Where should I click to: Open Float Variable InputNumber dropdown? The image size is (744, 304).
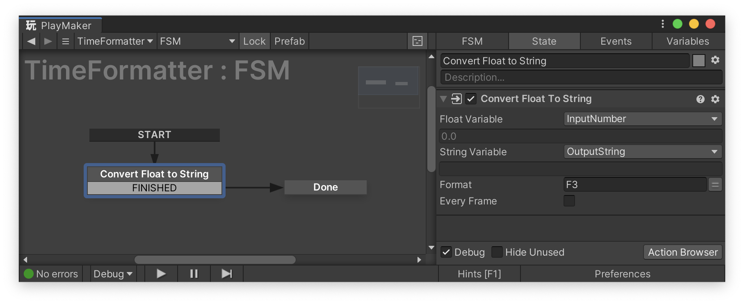point(642,119)
